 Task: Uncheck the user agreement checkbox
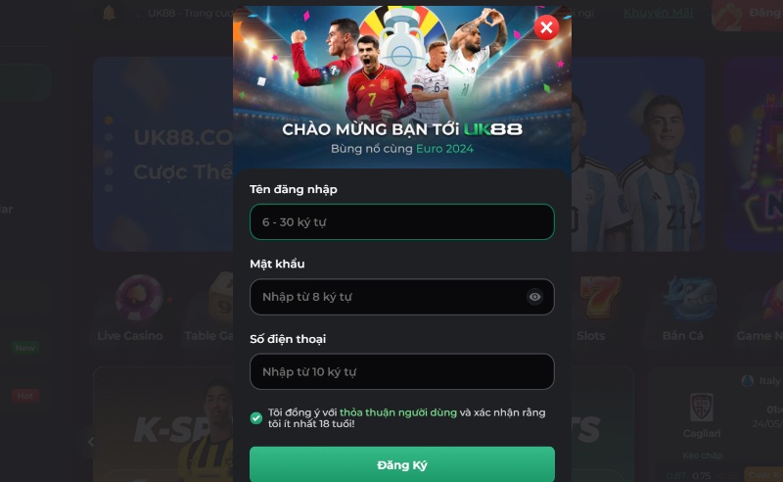pos(256,418)
